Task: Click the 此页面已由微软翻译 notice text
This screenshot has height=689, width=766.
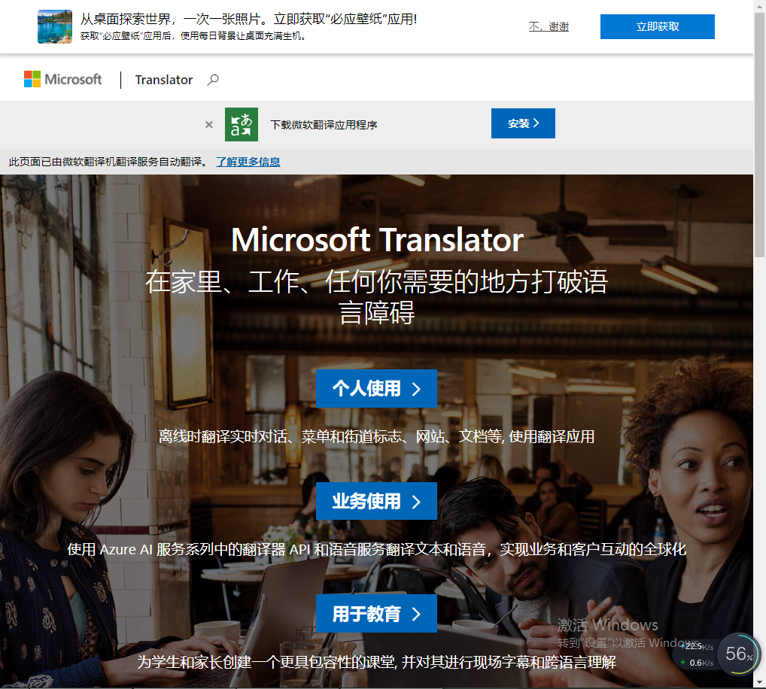Action: (x=108, y=162)
